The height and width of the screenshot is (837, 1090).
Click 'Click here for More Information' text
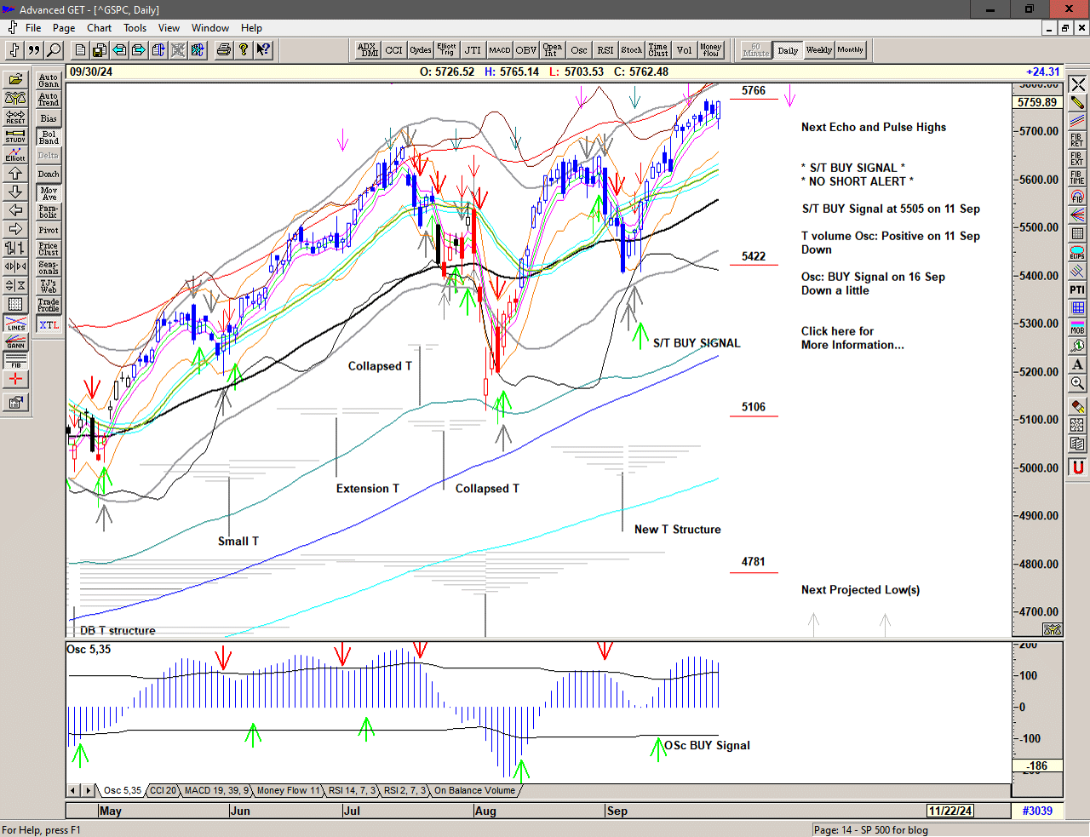coord(852,338)
